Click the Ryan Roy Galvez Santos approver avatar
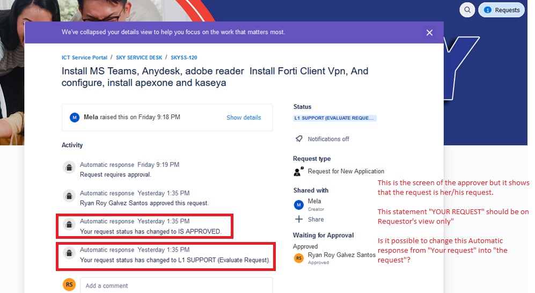 [x=298, y=258]
